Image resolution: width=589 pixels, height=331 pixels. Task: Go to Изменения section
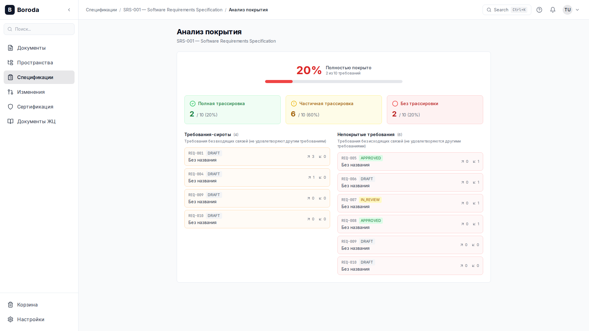[x=31, y=92]
